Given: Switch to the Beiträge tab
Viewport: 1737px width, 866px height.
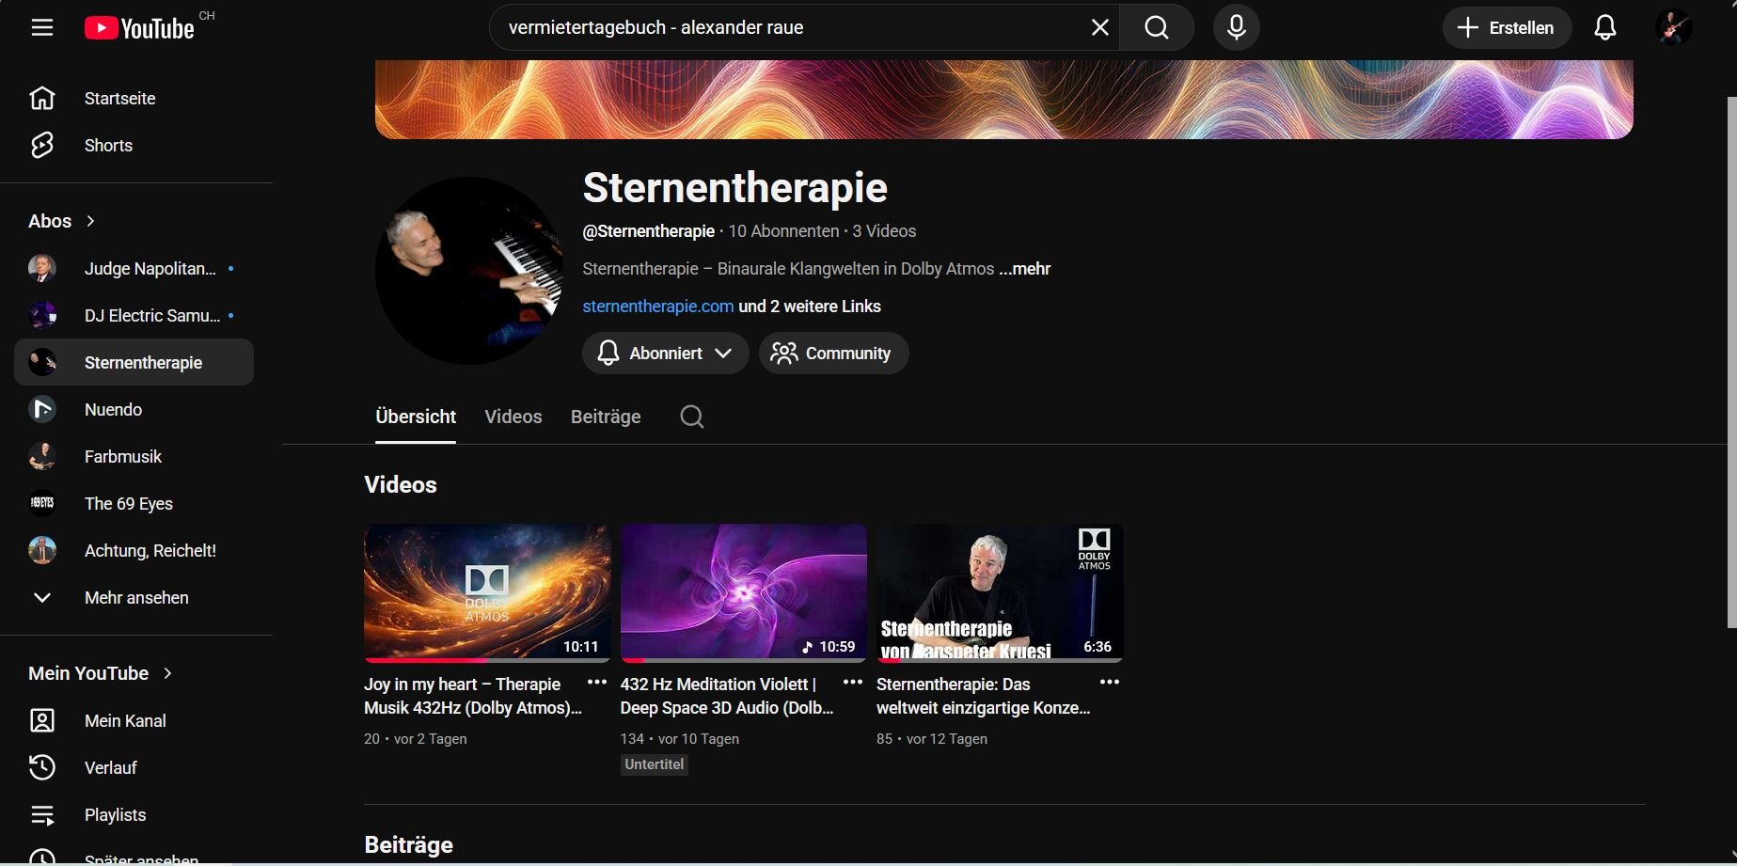Looking at the screenshot, I should [606, 417].
